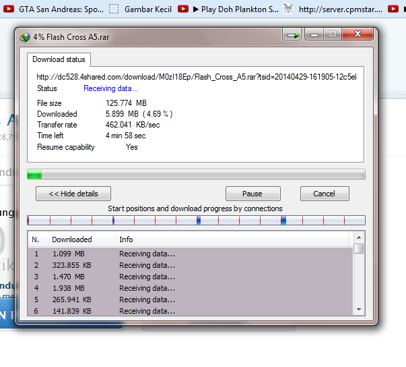The image size is (406, 367).
Task: Click the green arrow tray button
Action: pyautogui.click(x=292, y=34)
